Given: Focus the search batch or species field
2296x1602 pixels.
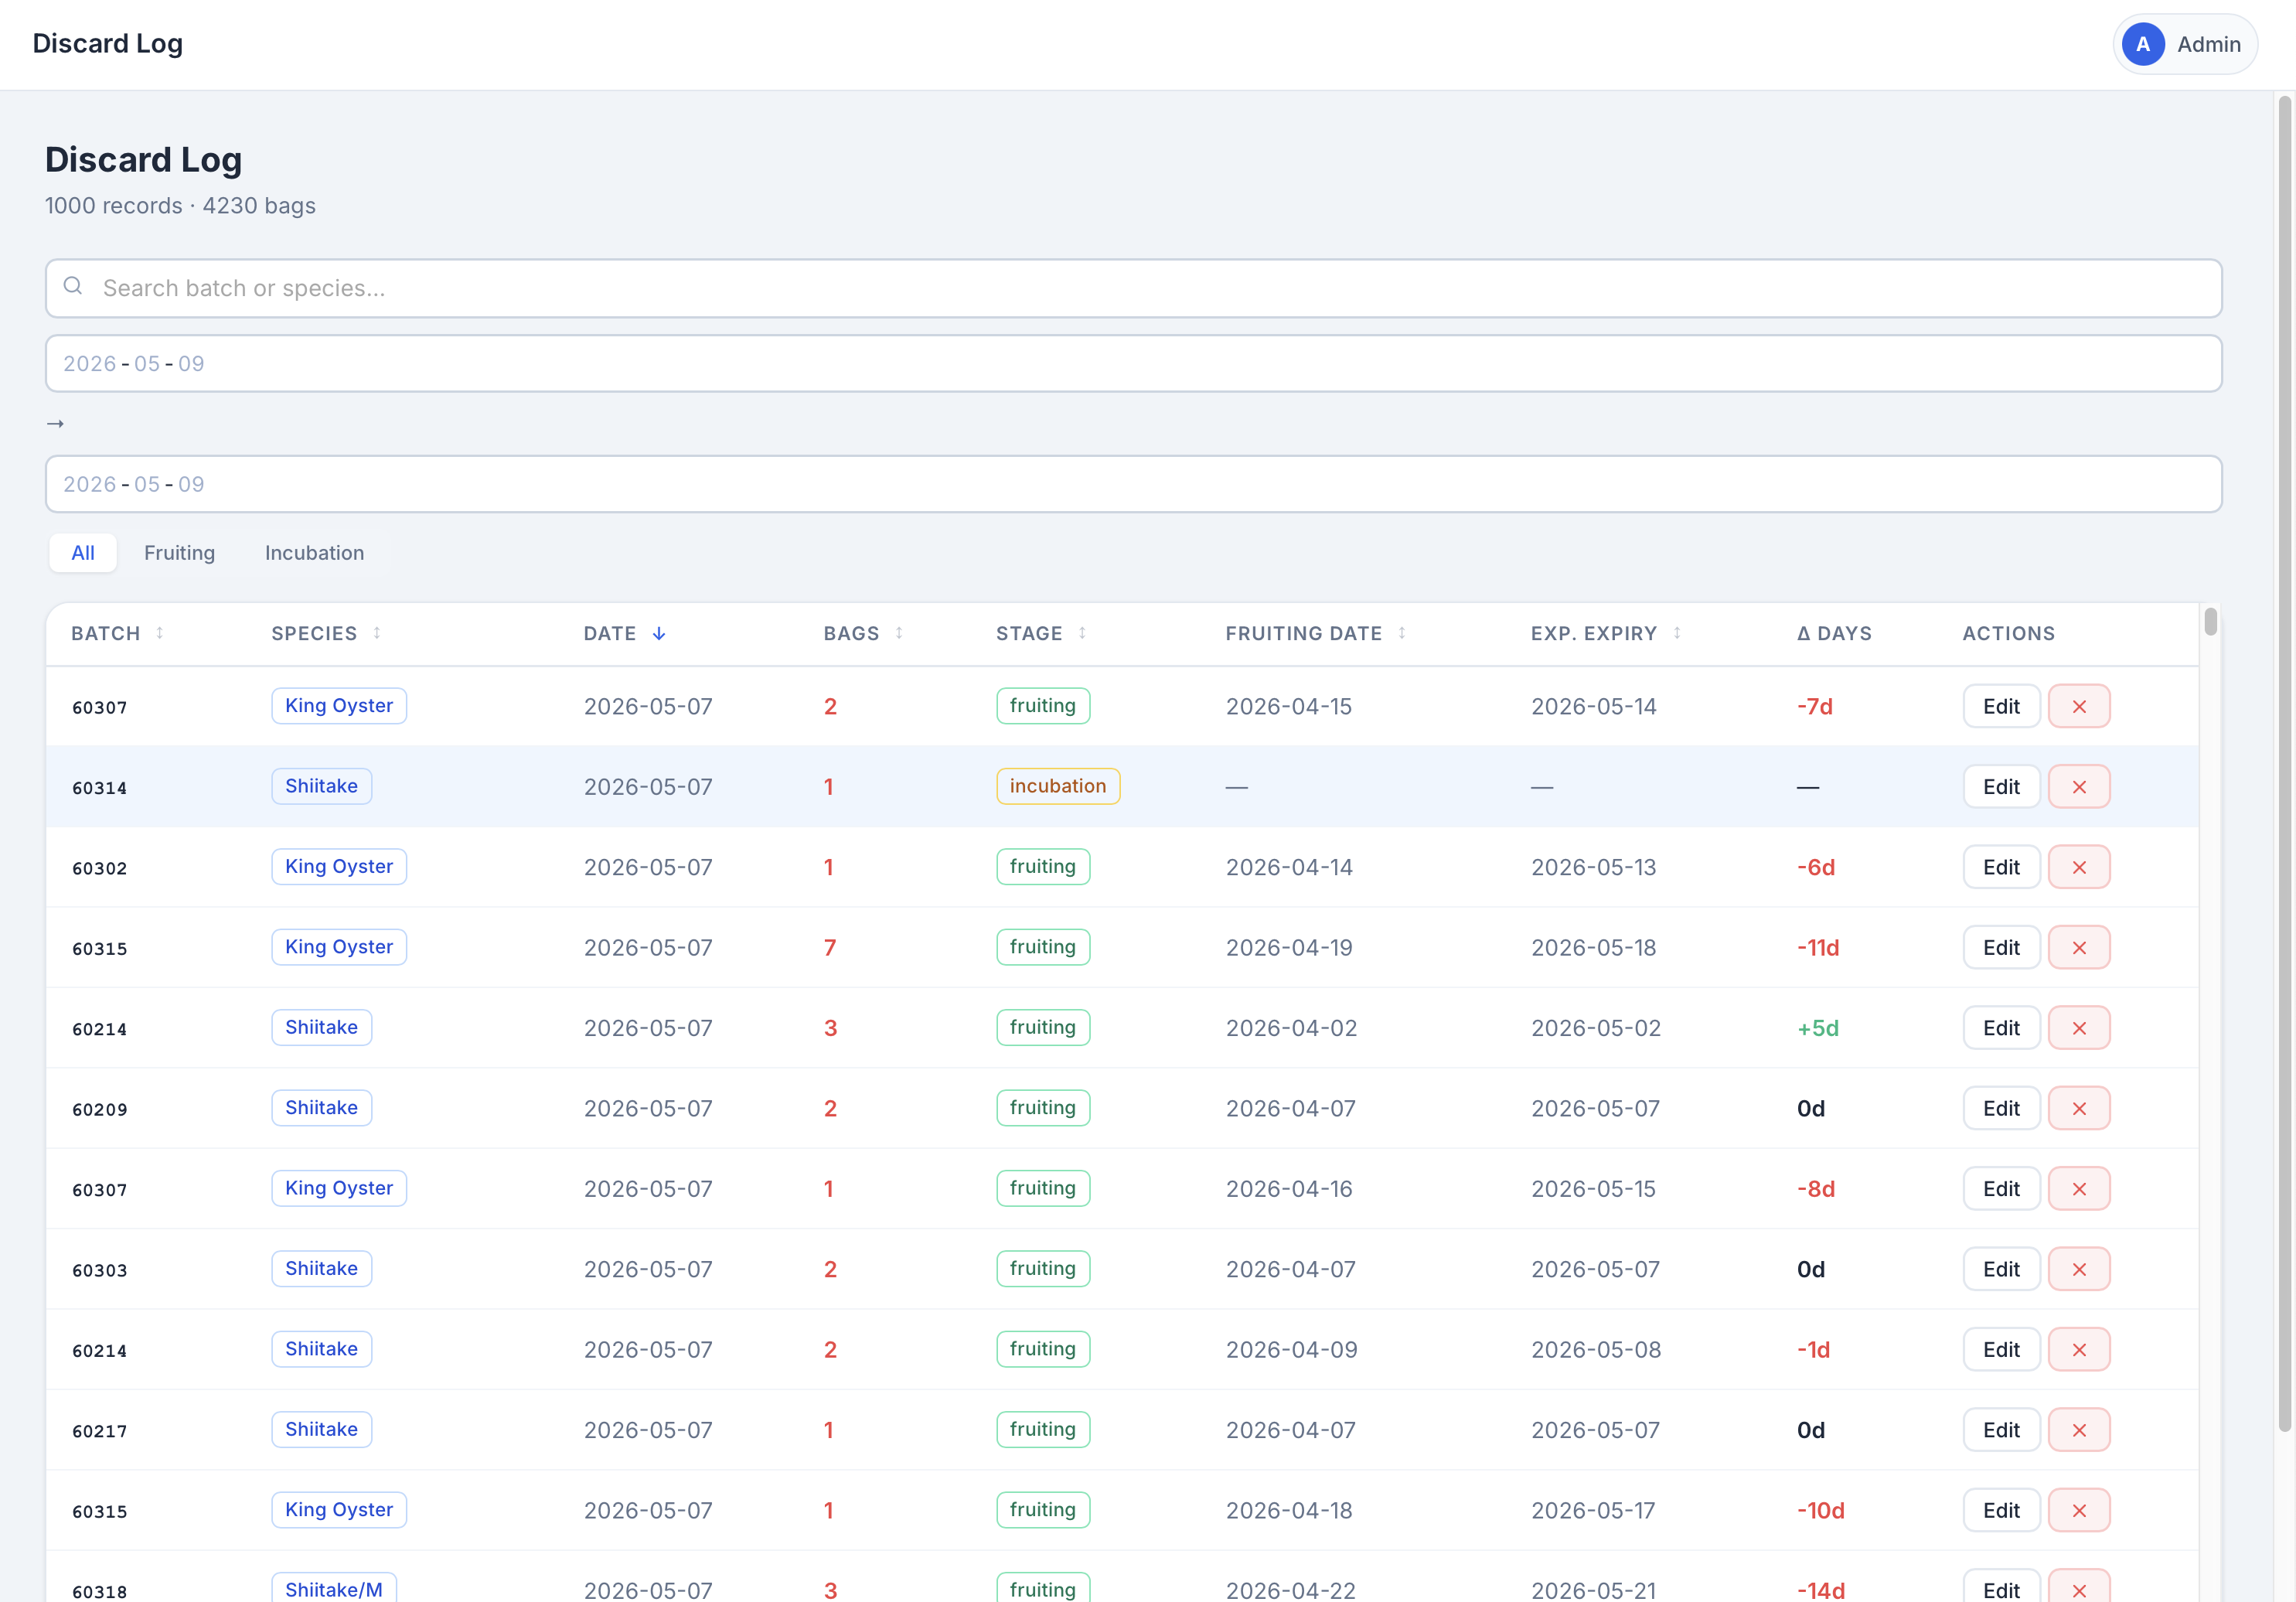Looking at the screenshot, I should pos(1133,288).
